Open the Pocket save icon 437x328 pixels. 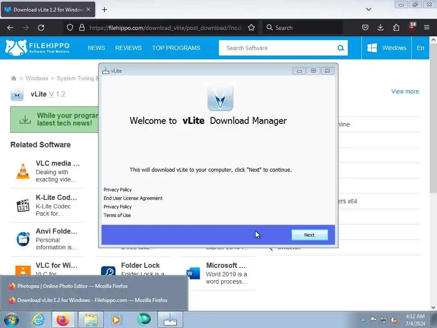[365, 27]
